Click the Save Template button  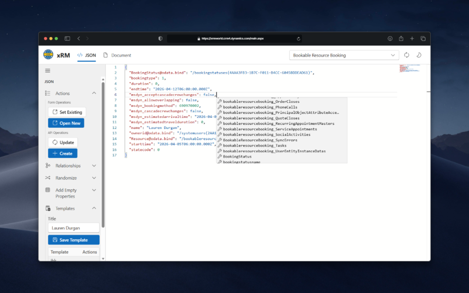tap(74, 240)
